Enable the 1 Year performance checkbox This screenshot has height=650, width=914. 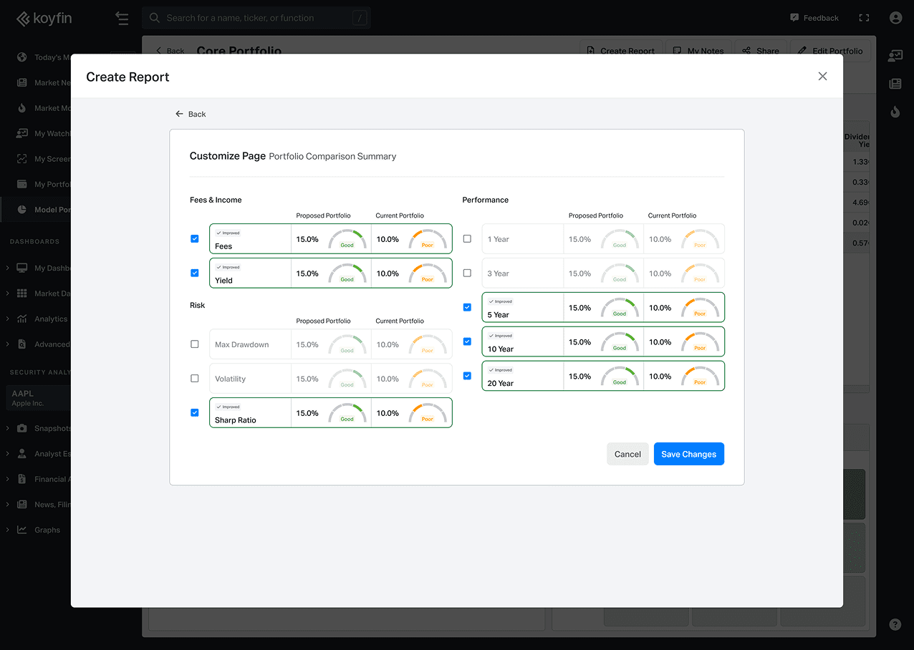click(x=467, y=238)
